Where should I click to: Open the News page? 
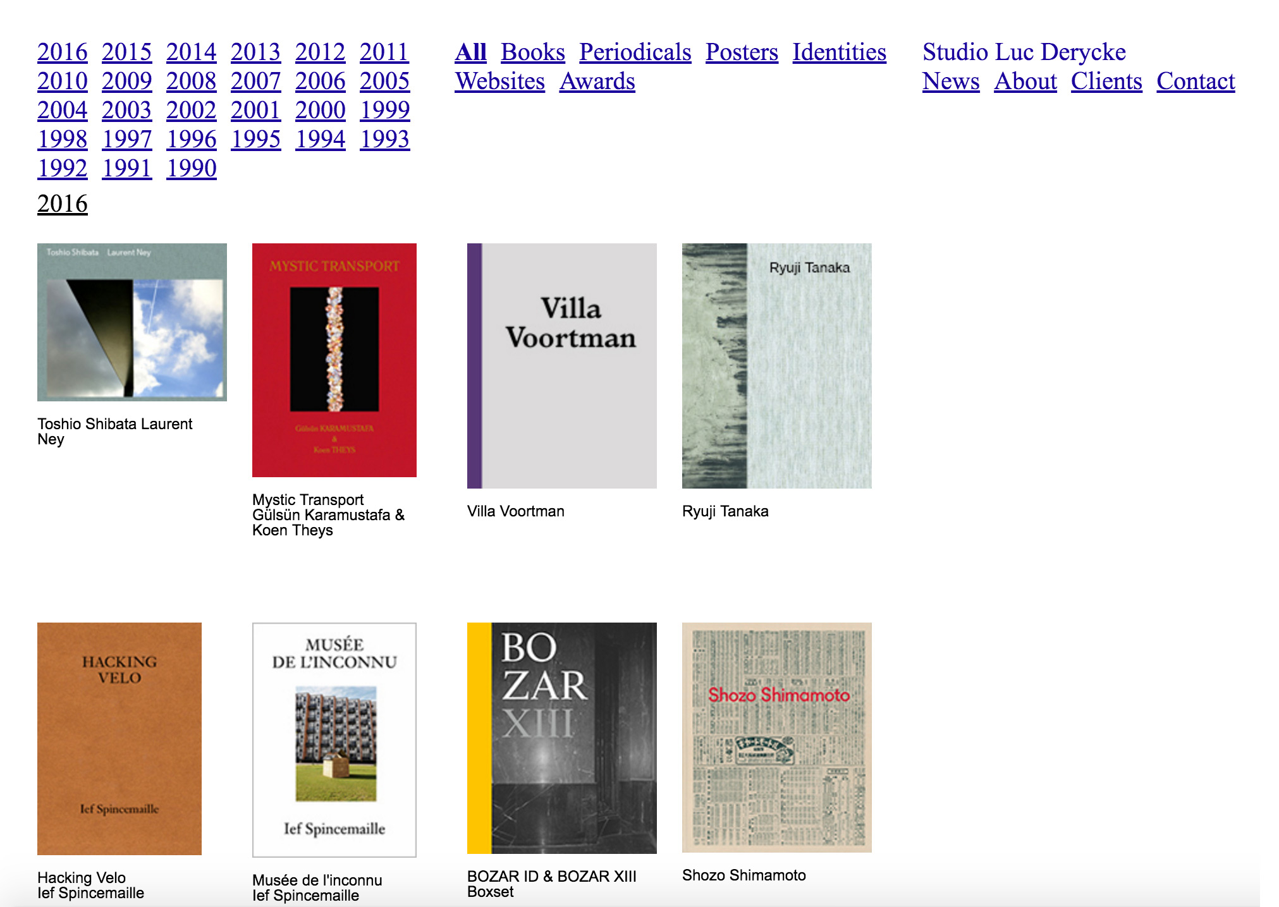(x=951, y=81)
